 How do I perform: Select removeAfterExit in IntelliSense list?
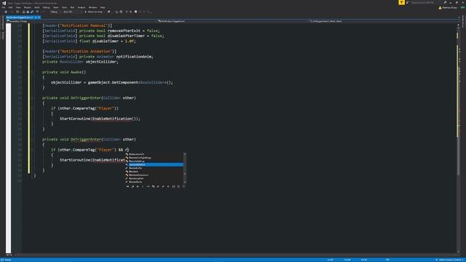tap(154, 164)
